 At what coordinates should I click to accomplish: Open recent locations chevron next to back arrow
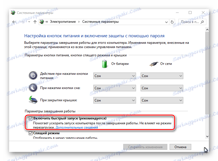tap(29, 22)
